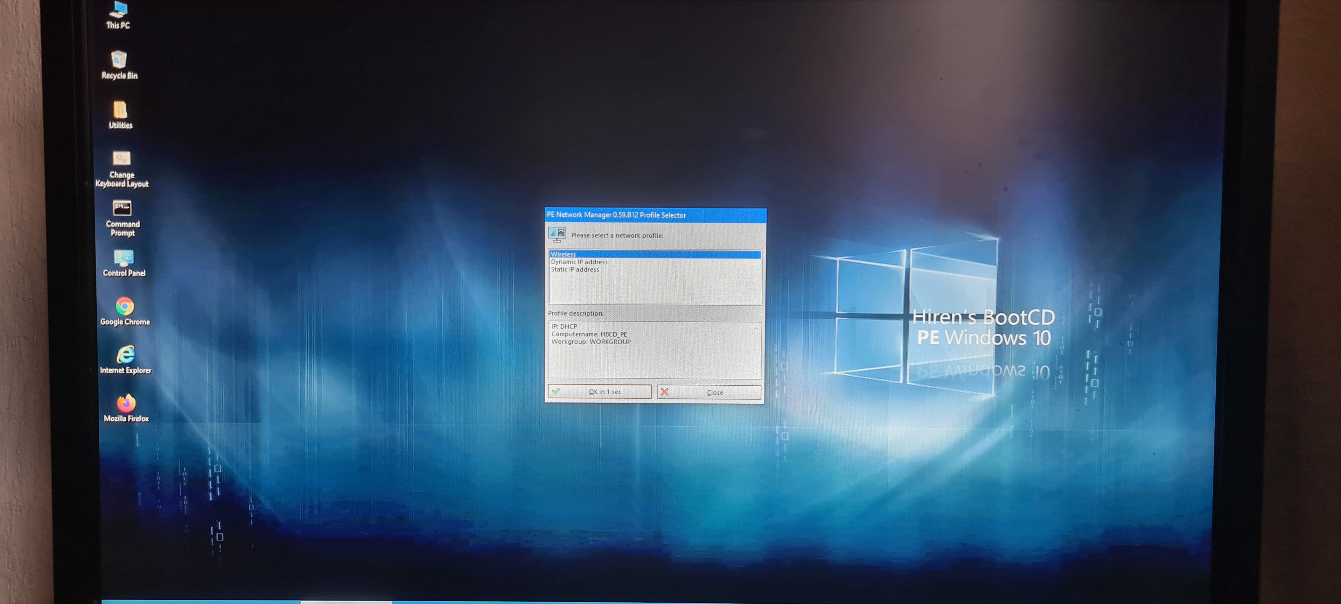Click the 'Workgroup: WORKGROUP' description line
1341x604 pixels.
click(x=591, y=342)
